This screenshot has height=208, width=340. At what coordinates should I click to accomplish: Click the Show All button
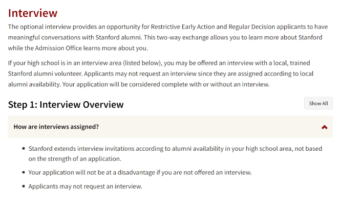(318, 103)
